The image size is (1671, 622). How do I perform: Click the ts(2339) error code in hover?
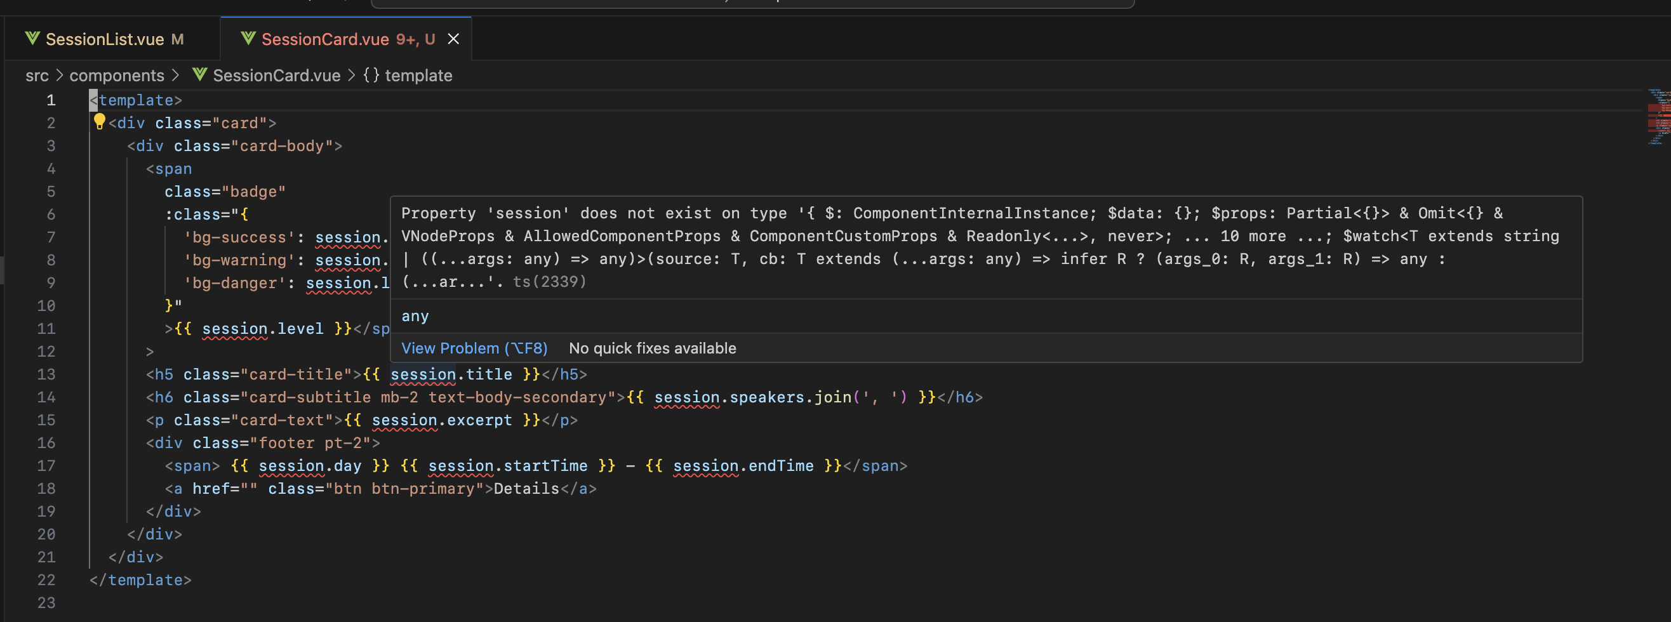549,282
